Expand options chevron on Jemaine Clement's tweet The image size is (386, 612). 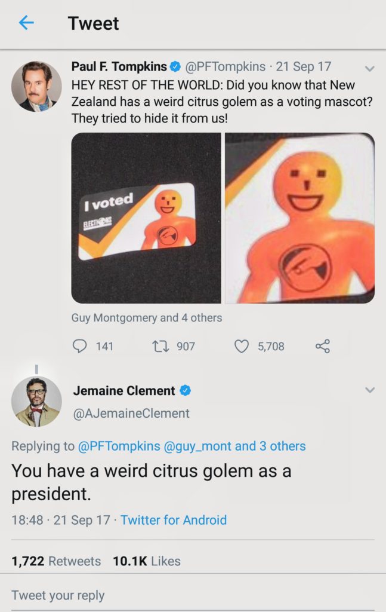(370, 390)
